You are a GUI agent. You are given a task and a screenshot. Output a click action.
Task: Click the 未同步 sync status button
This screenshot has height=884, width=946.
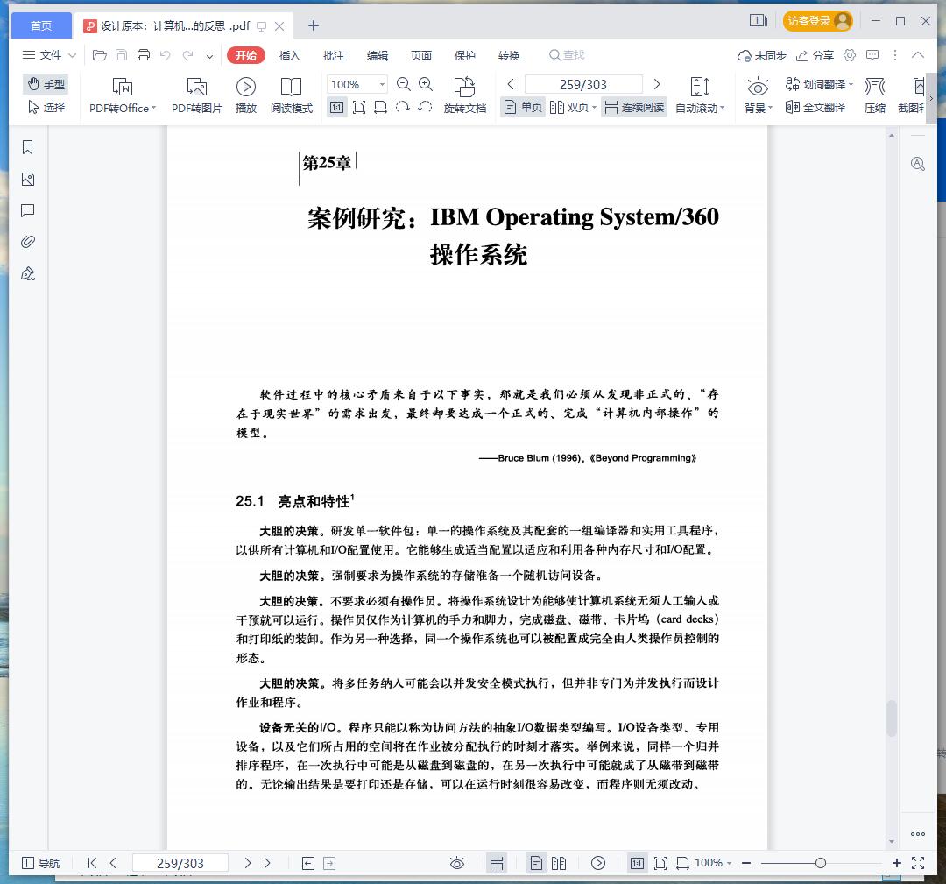pyautogui.click(x=762, y=55)
